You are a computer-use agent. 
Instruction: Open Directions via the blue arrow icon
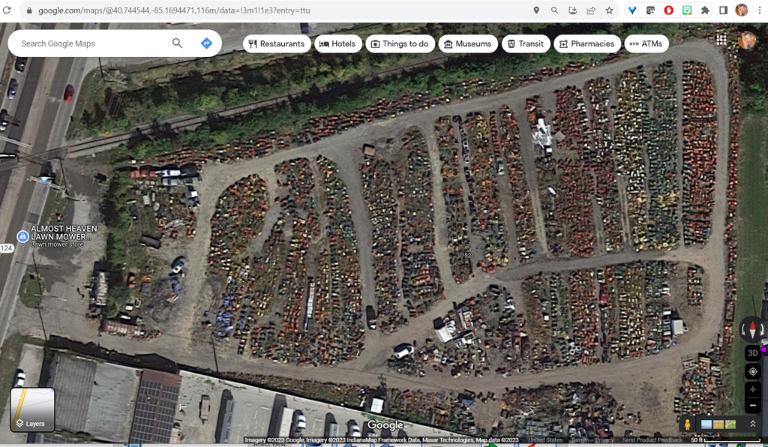click(207, 43)
